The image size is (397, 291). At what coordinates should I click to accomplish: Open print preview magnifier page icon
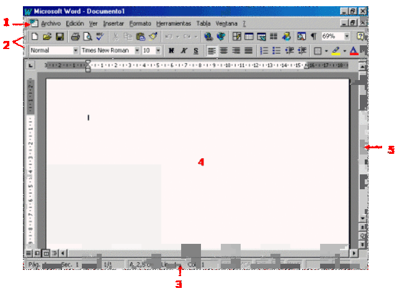[87, 37]
